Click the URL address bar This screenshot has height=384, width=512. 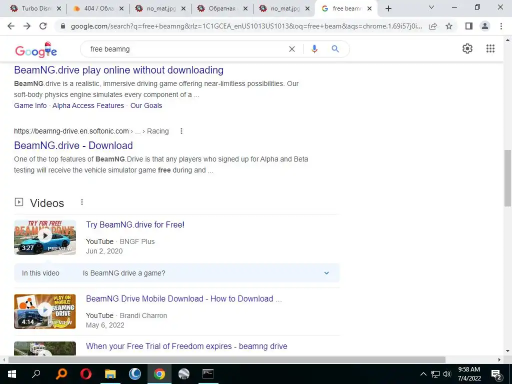click(246, 26)
